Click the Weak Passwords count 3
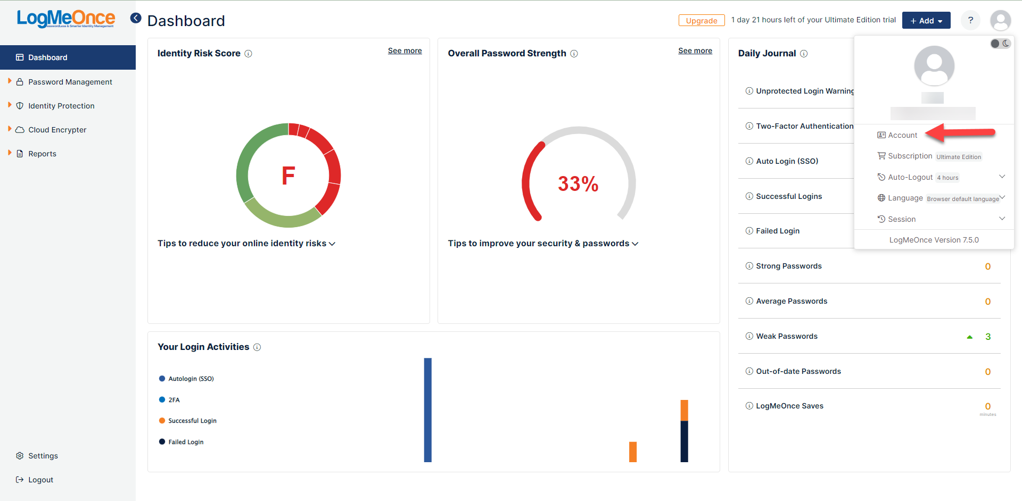The width and height of the screenshot is (1022, 501). point(988,337)
